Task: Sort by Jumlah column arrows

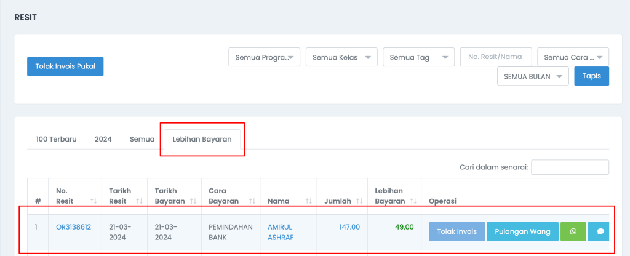Action: tap(359, 201)
